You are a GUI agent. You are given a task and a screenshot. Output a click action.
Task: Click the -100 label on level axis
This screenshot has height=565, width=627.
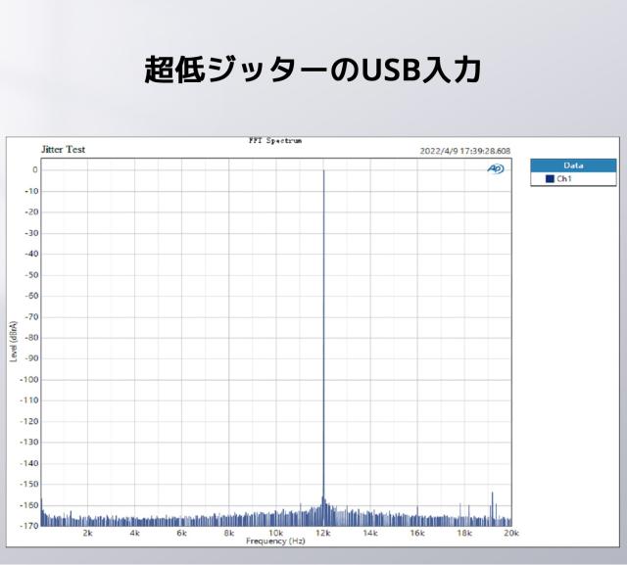29,379
